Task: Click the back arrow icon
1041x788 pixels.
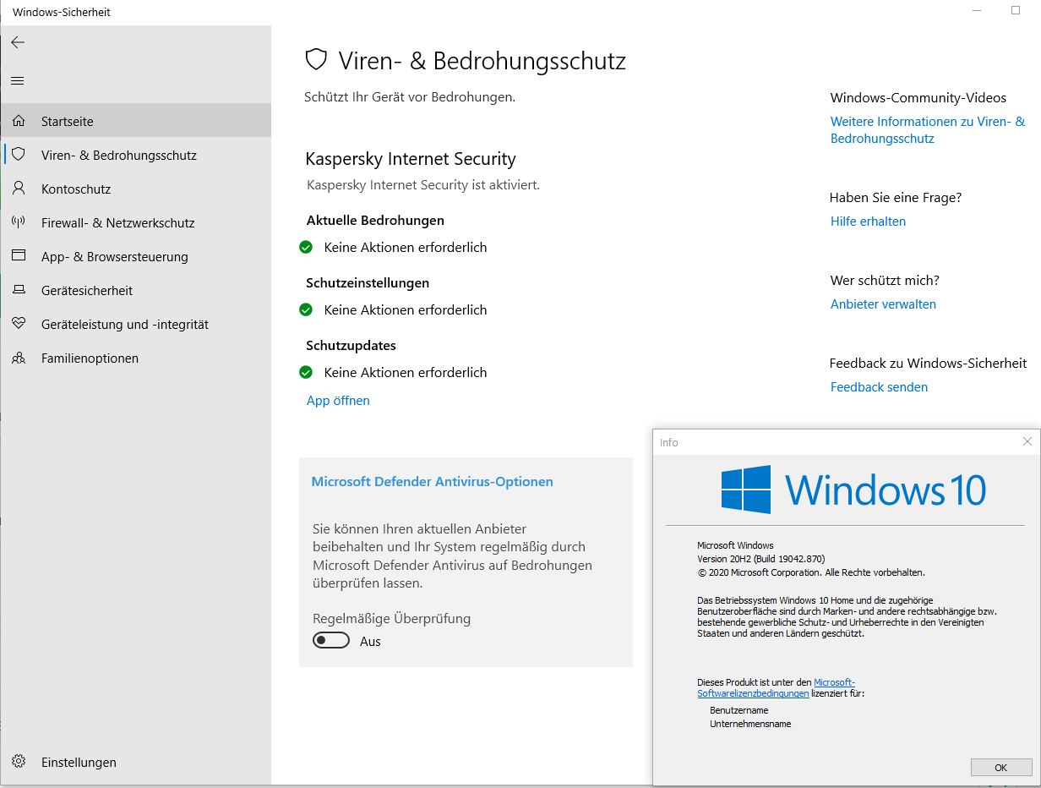Action: point(18,42)
